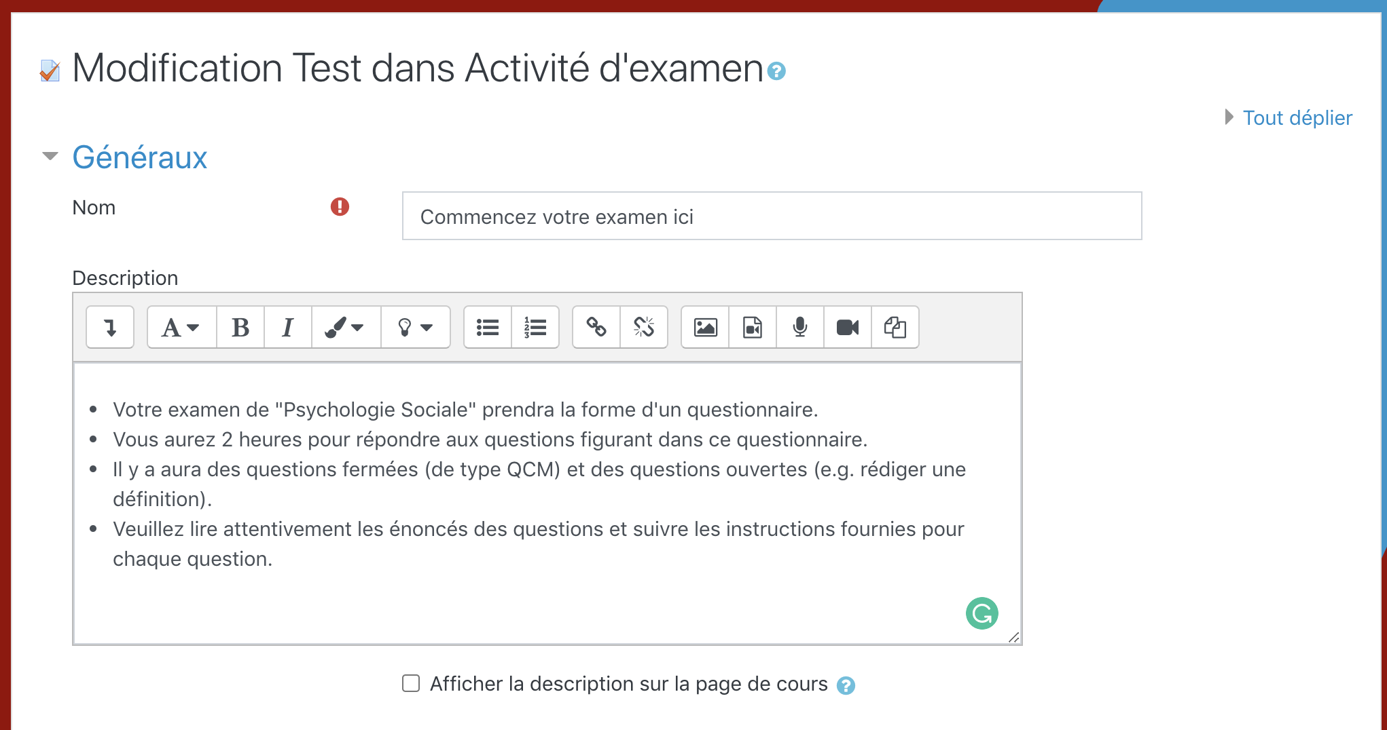Collapse the Généraux section
This screenshot has width=1387, height=730.
point(50,157)
